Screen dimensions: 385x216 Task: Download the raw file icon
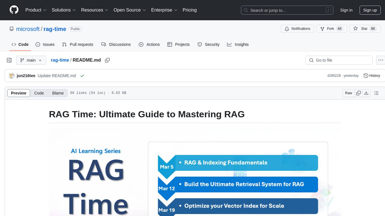coord(366,93)
